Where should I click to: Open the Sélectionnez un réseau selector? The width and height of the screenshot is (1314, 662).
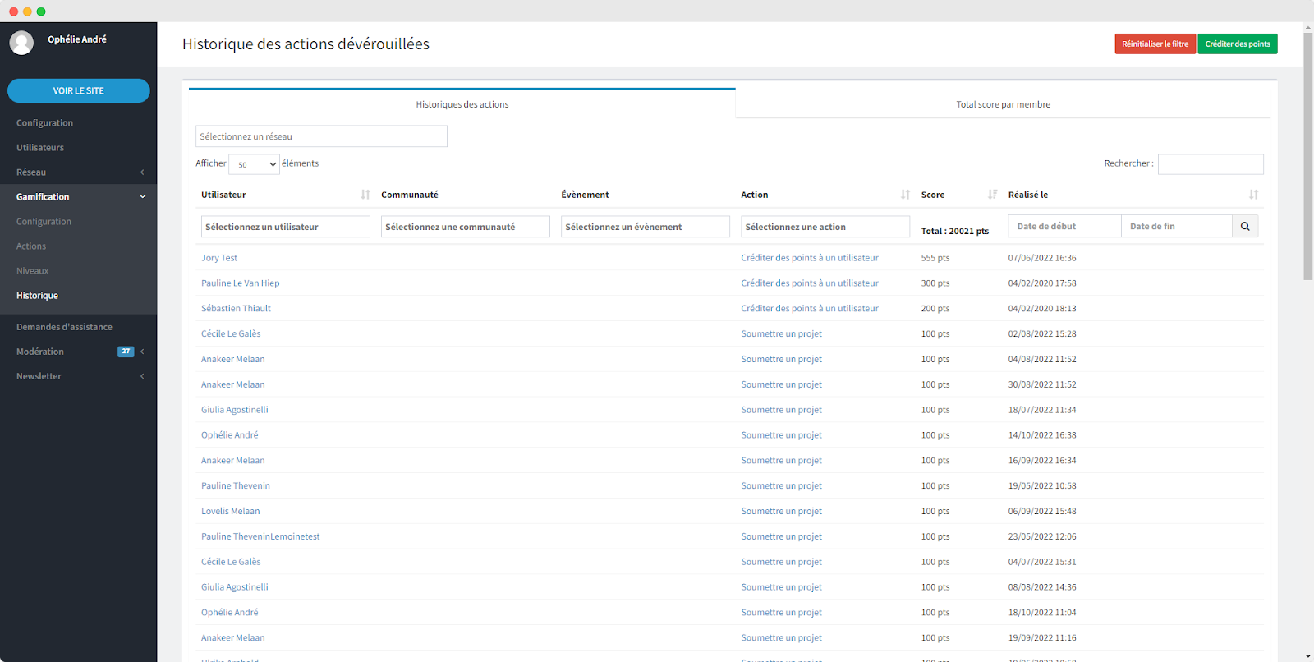(321, 136)
